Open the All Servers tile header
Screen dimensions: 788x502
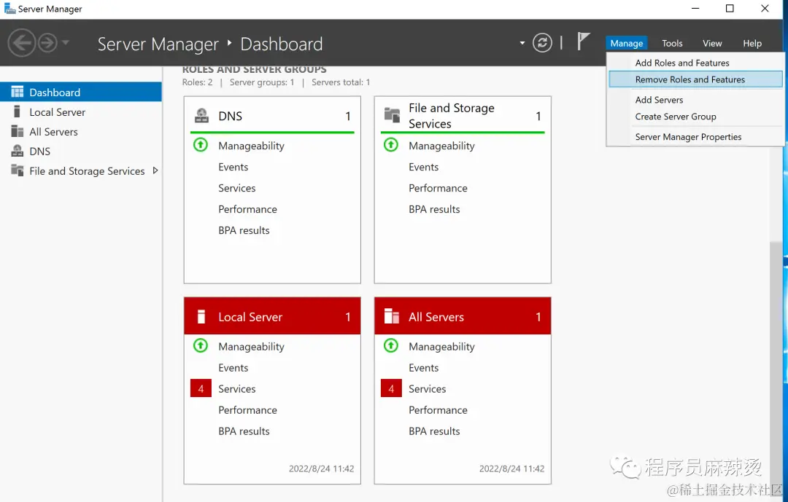pos(463,315)
